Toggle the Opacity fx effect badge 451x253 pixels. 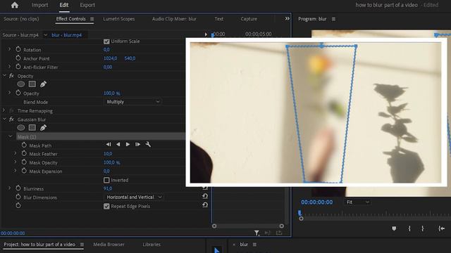click(x=11, y=76)
